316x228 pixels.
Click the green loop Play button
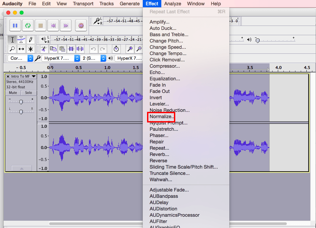coord(28,26)
